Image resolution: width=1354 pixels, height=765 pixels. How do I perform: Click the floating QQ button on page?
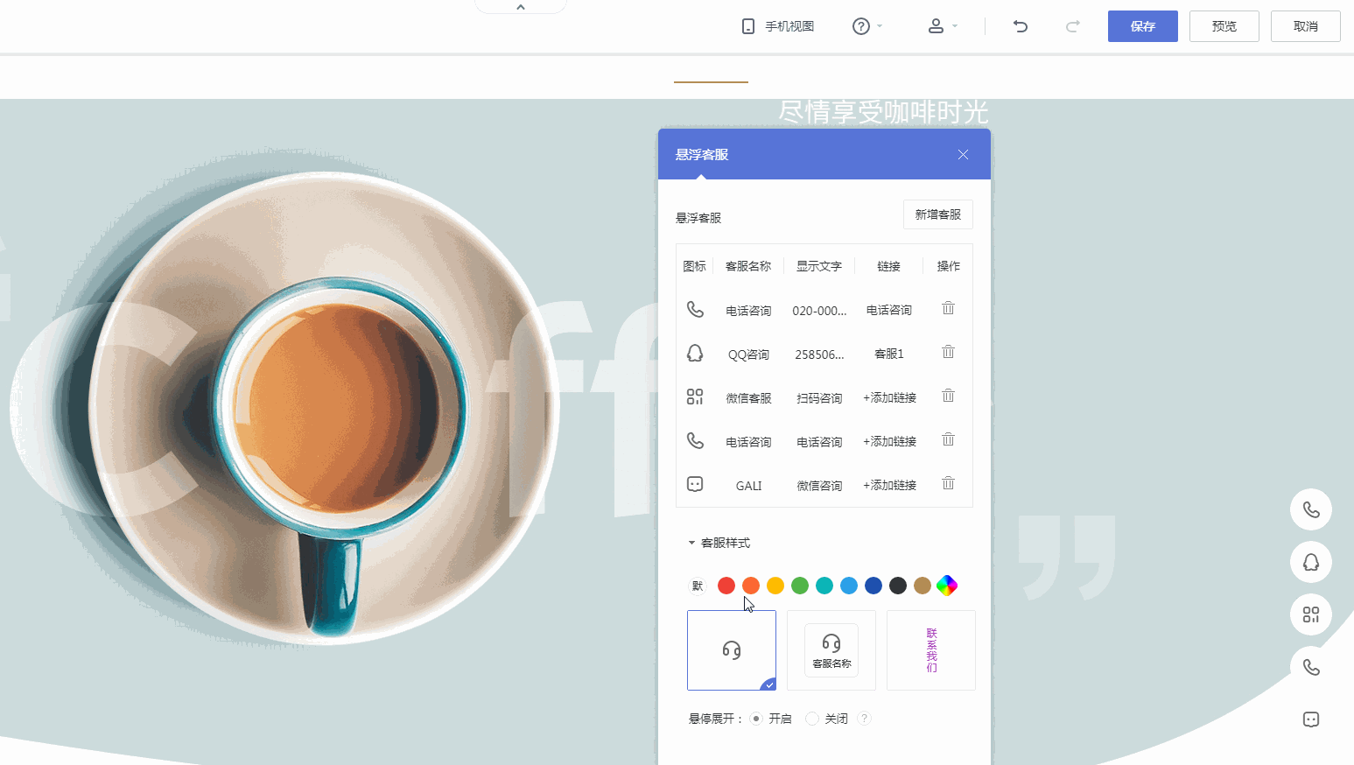pyautogui.click(x=1311, y=562)
